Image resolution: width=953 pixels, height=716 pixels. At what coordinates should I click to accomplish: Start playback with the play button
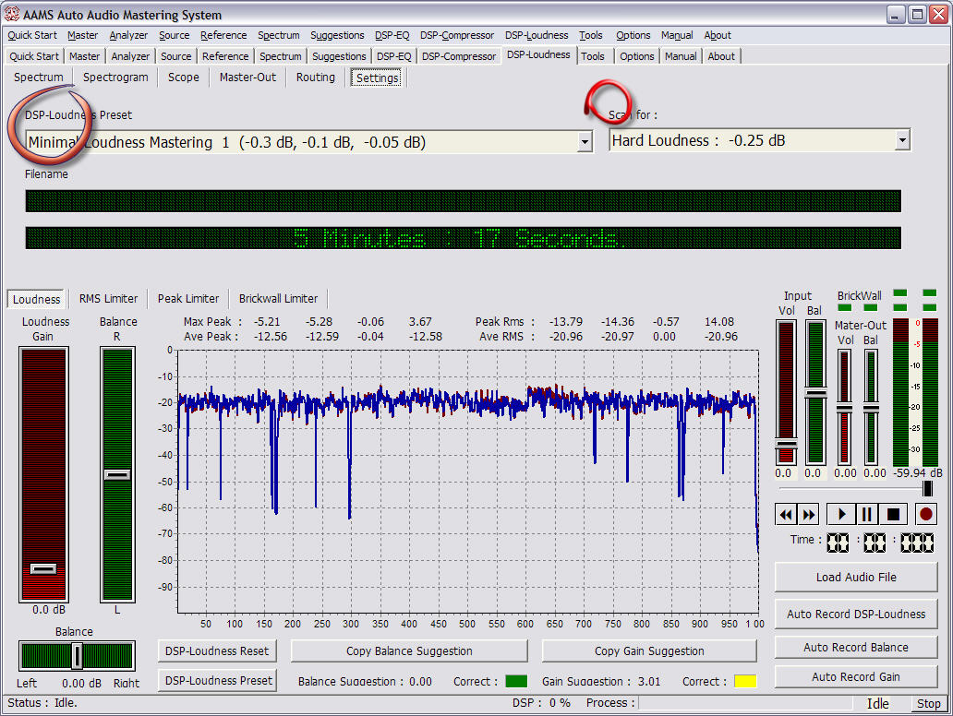(842, 514)
